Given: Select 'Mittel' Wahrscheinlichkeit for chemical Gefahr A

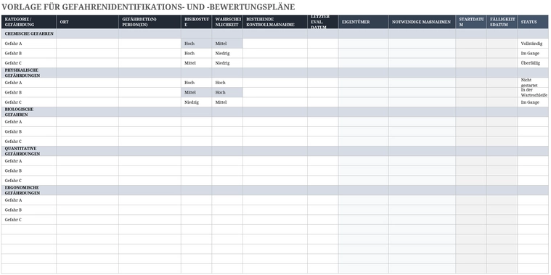Looking at the screenshot, I should coord(227,44).
